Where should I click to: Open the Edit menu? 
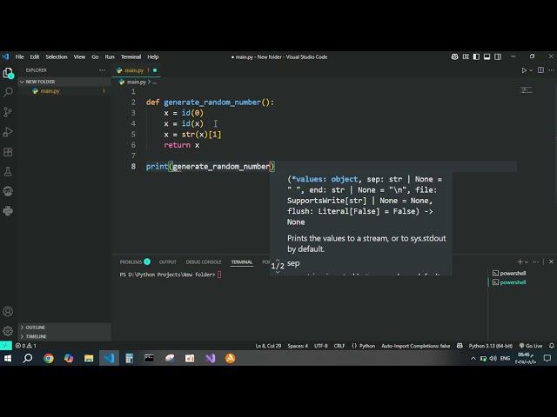(x=35, y=56)
